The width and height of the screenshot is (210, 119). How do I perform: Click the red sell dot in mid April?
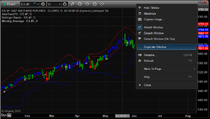pyautogui.click(x=90, y=67)
